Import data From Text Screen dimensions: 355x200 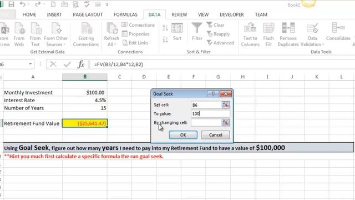point(35,34)
